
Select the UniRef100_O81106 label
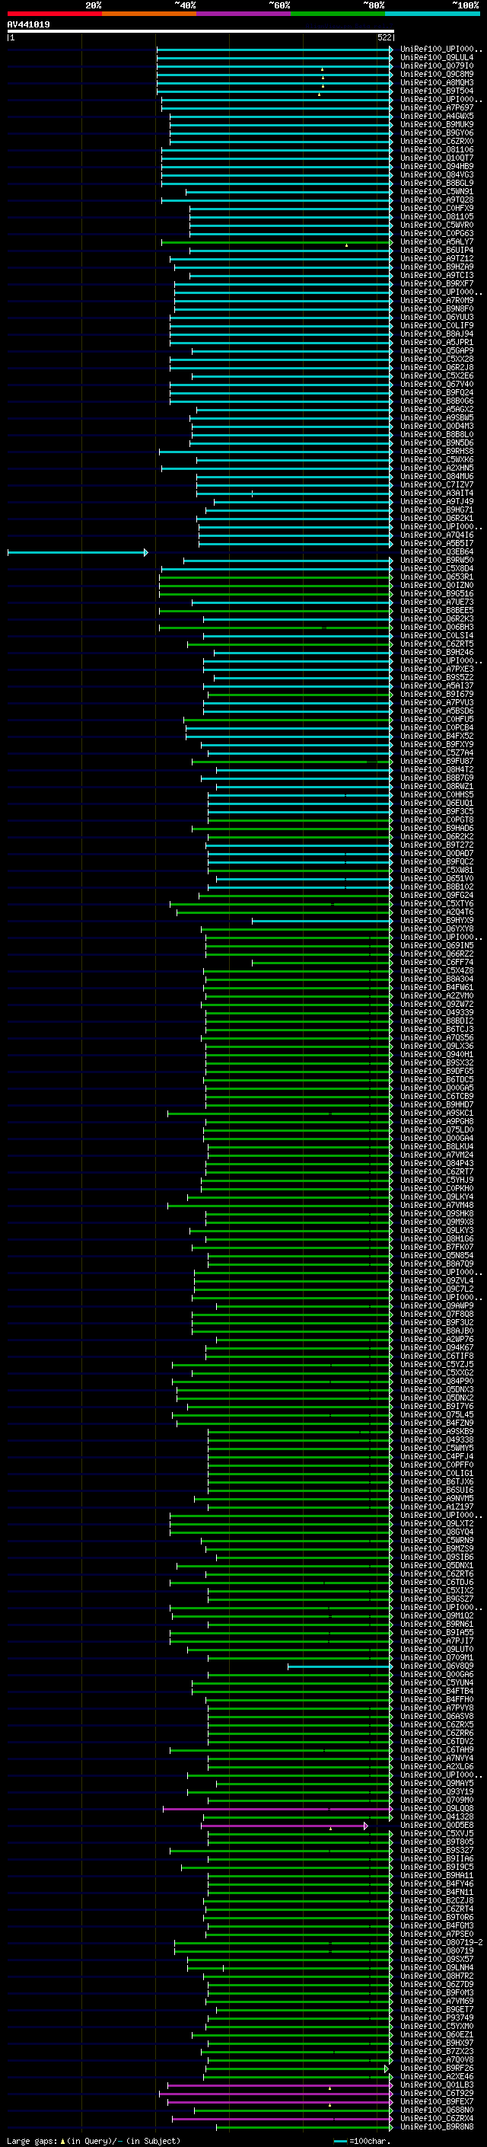(437, 149)
